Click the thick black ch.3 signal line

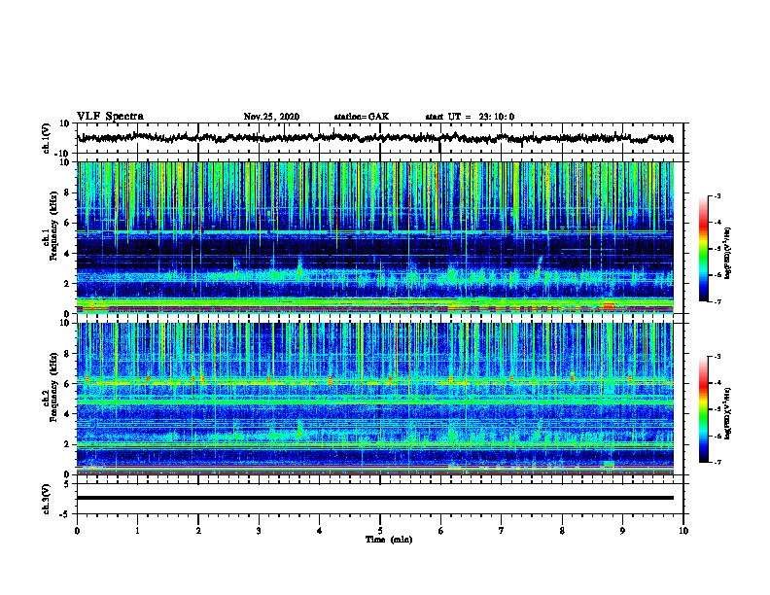pos(375,498)
